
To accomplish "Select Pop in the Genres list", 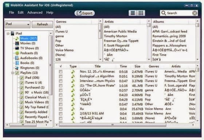I will pos(58,41).
